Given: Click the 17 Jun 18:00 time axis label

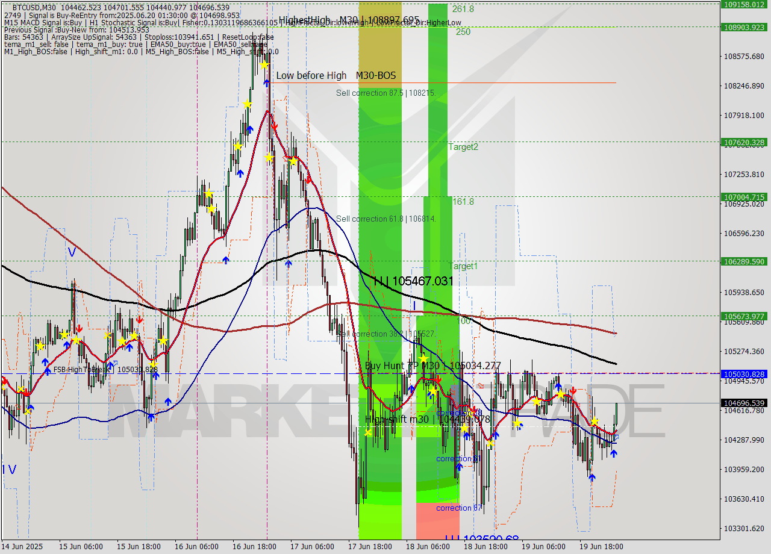Looking at the screenshot, I should (369, 547).
